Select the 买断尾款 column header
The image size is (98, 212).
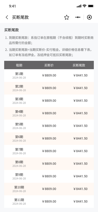tap(79, 65)
